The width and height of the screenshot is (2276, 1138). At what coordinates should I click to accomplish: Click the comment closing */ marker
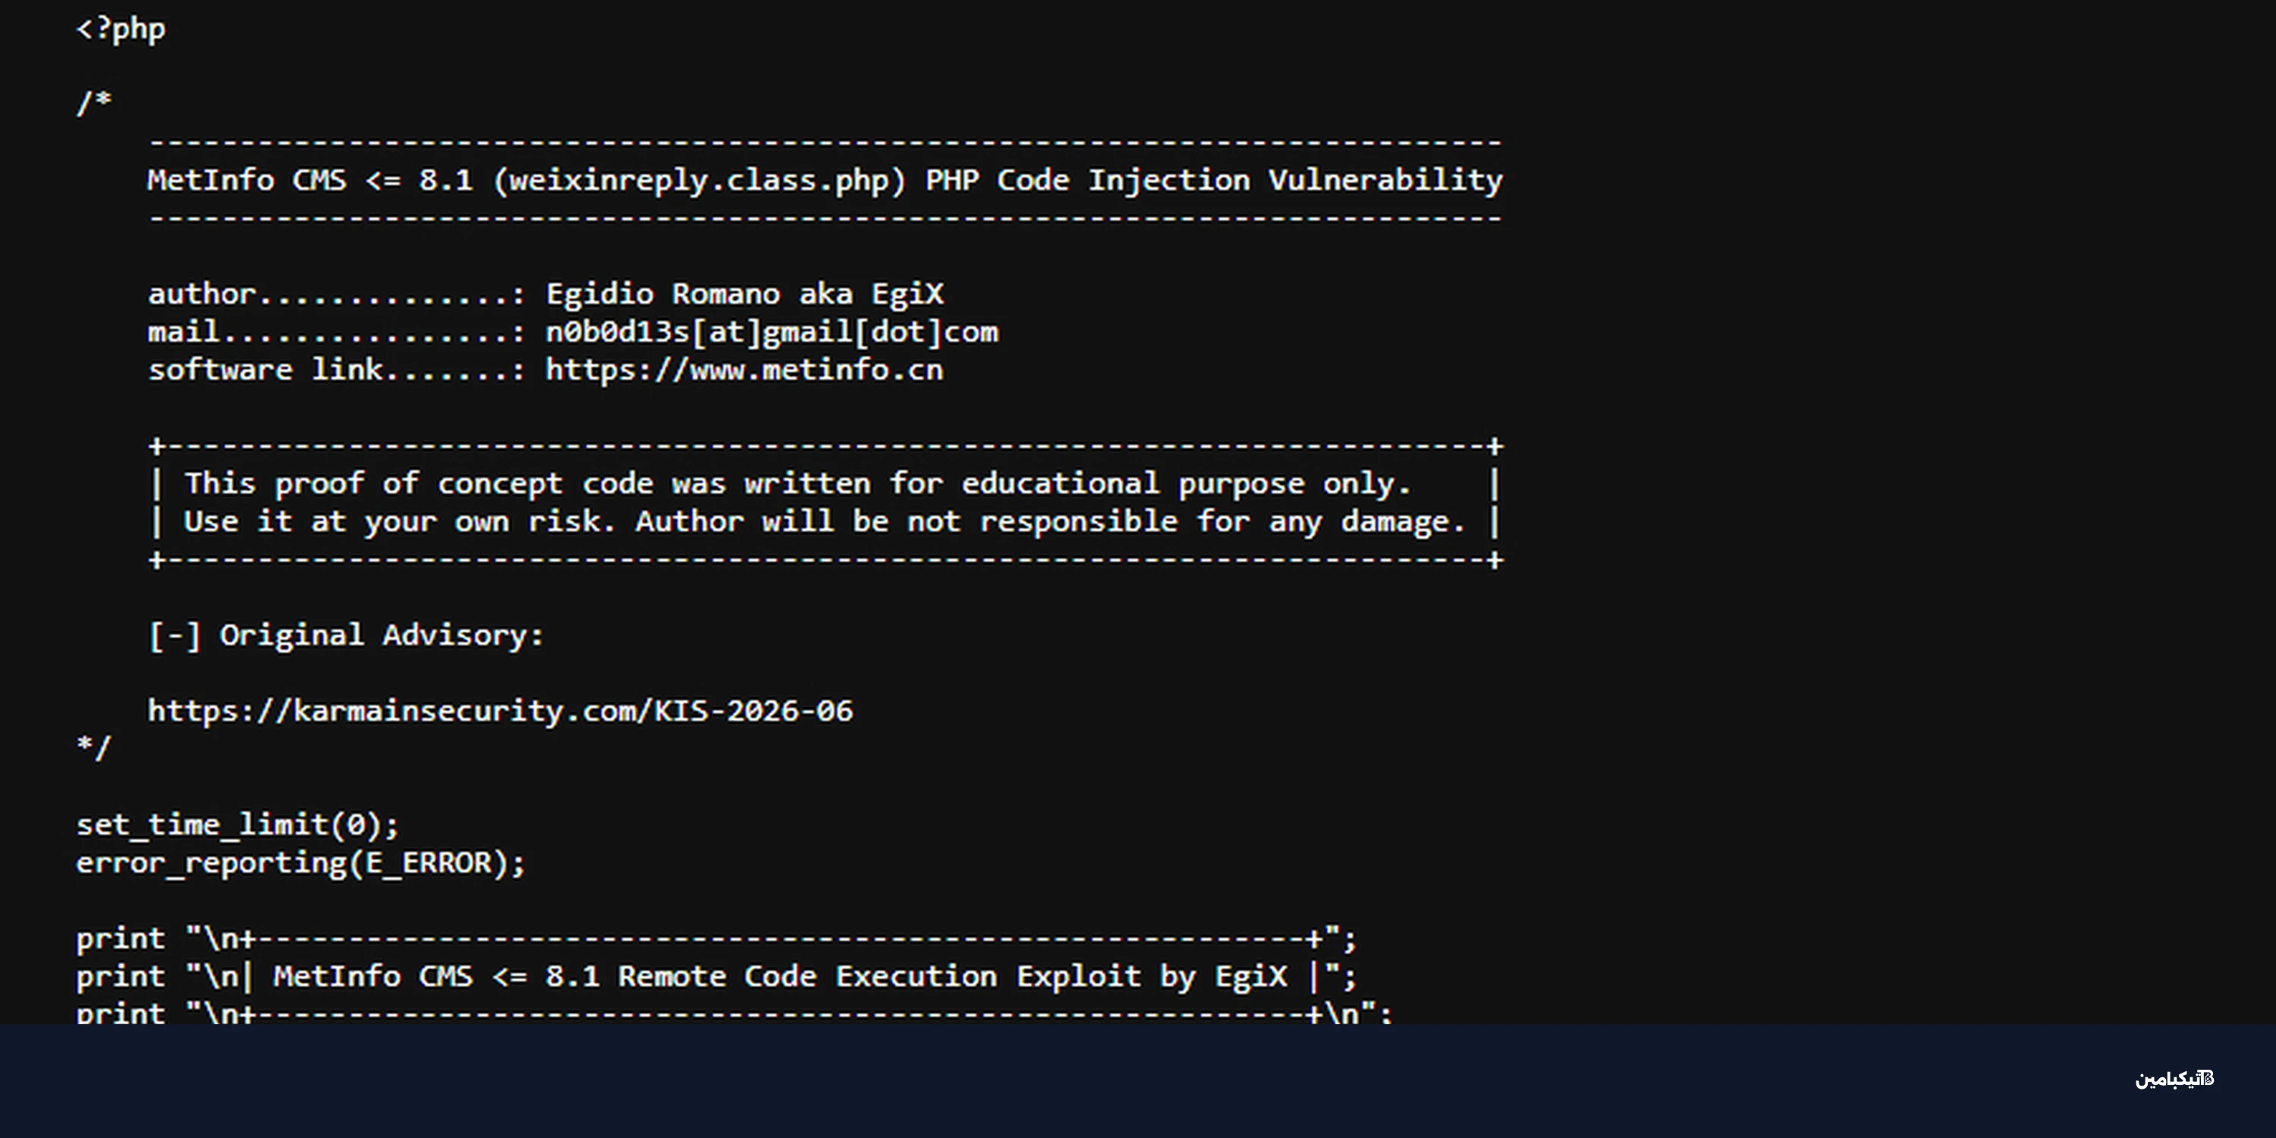tap(93, 748)
